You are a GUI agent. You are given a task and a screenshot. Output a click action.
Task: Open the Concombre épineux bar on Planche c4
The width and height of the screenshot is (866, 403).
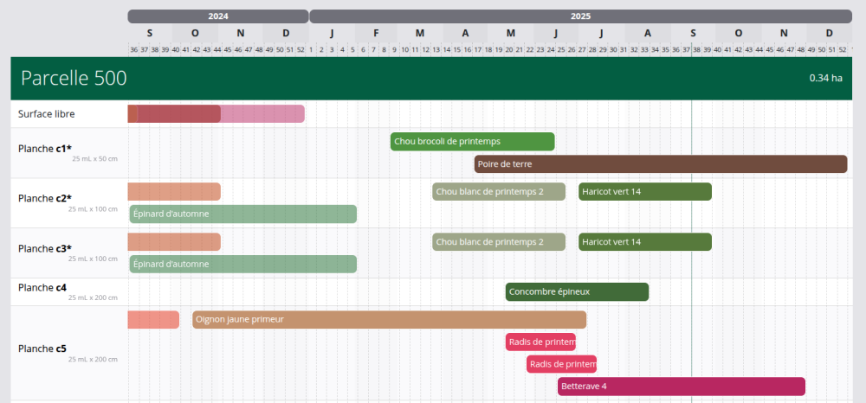[577, 292]
